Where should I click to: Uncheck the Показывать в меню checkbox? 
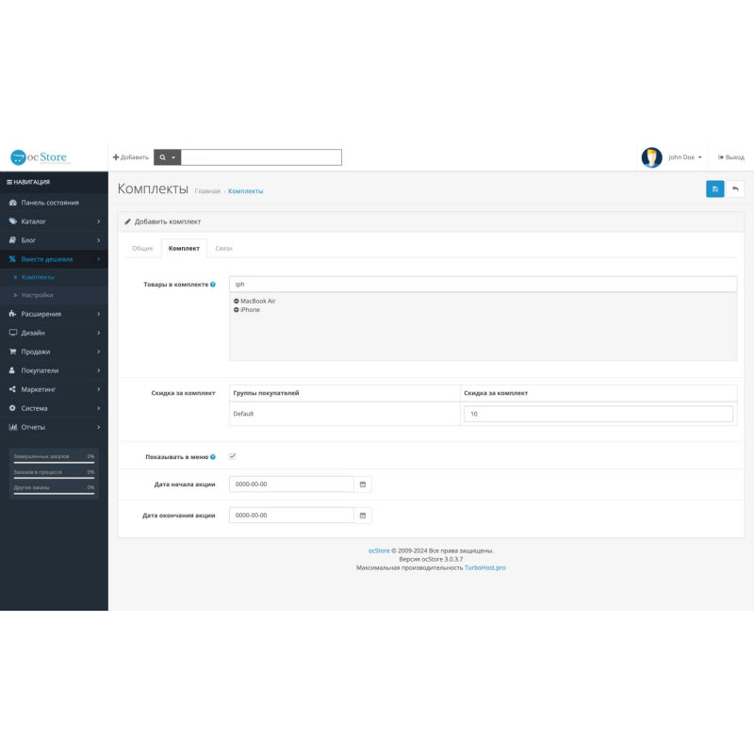pyautogui.click(x=230, y=455)
